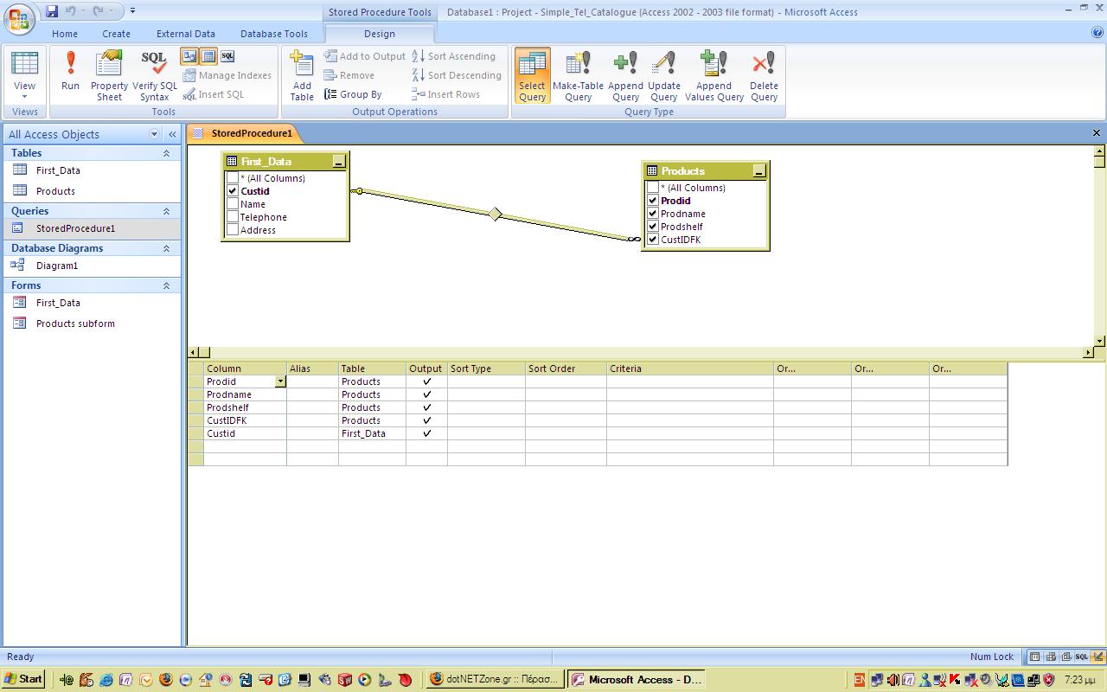1107x692 pixels.
Task: Click Sort Descending
Action: tap(457, 75)
